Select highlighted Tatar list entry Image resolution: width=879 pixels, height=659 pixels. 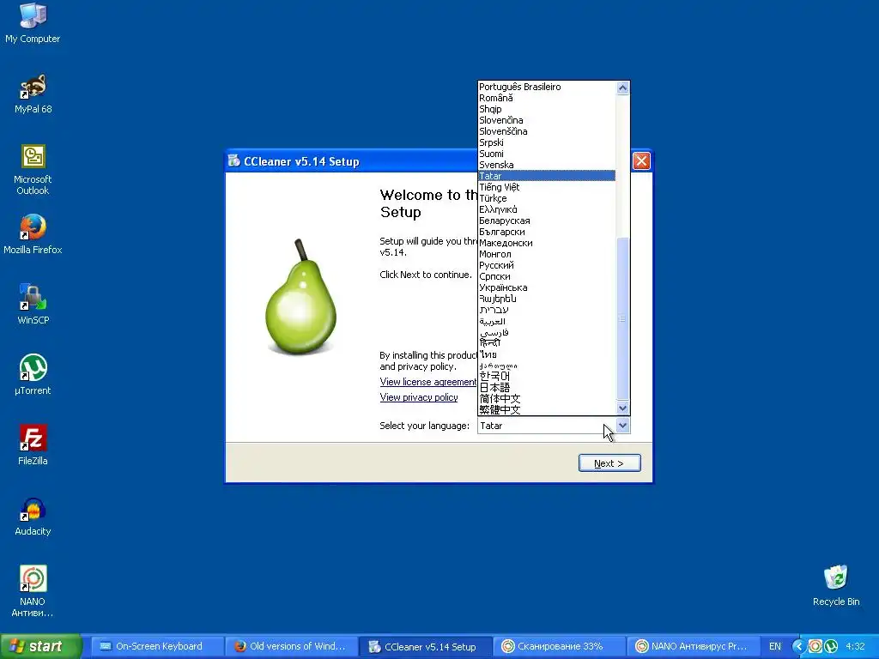[547, 176]
